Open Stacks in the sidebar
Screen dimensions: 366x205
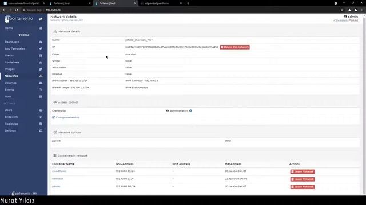pyautogui.click(x=9, y=56)
